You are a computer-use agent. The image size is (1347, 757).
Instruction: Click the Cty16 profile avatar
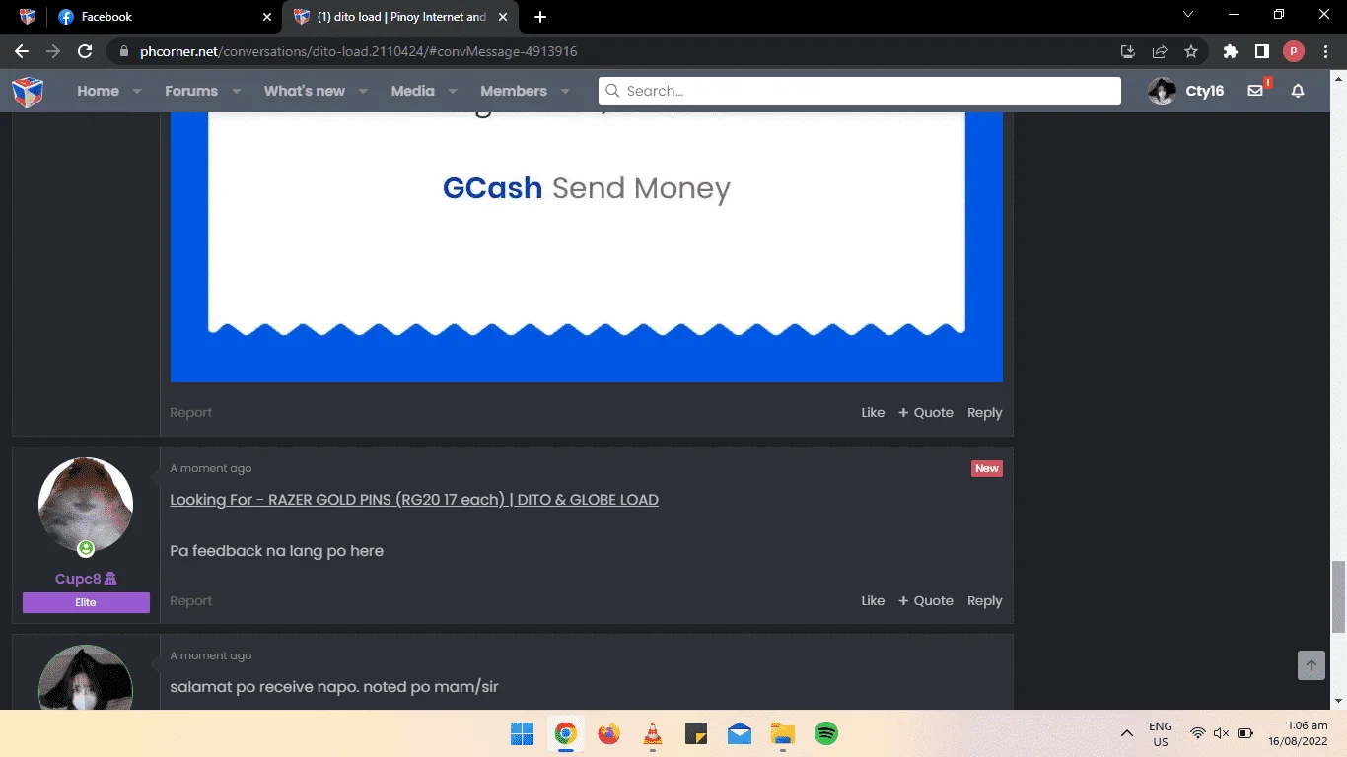pos(1163,91)
